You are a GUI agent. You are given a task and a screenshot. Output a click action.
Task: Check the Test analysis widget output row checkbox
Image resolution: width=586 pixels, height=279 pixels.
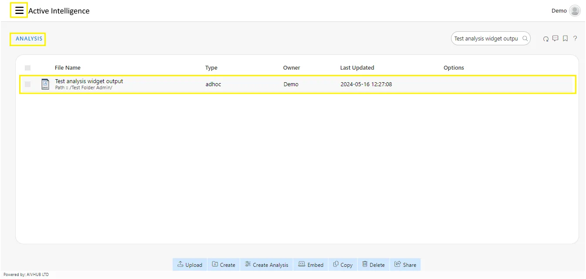[28, 84]
